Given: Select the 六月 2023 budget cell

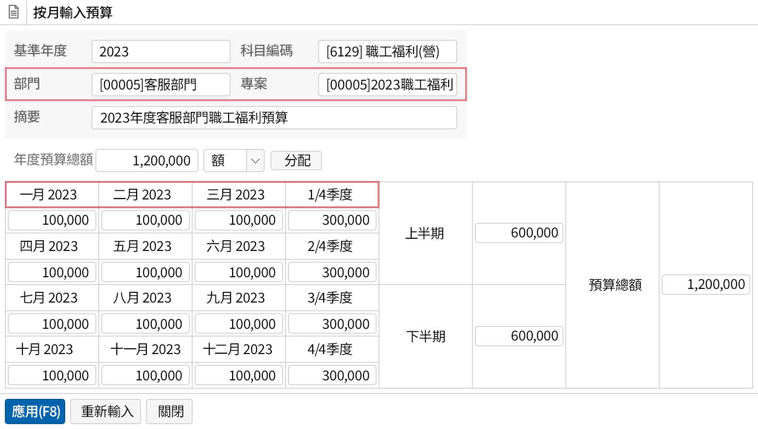Looking at the screenshot, I should point(238,272).
